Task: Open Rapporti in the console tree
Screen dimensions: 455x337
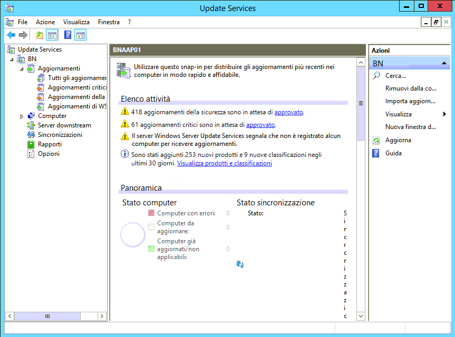Action: point(50,144)
